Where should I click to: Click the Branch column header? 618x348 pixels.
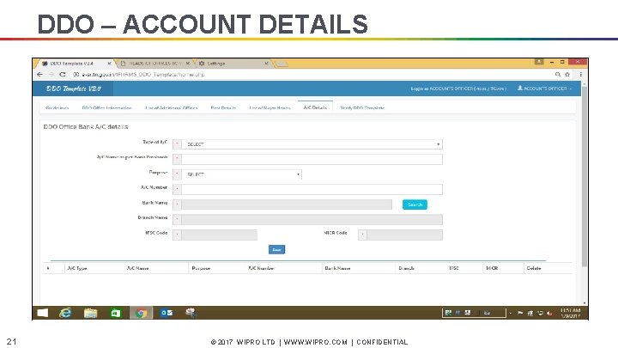[406, 268]
